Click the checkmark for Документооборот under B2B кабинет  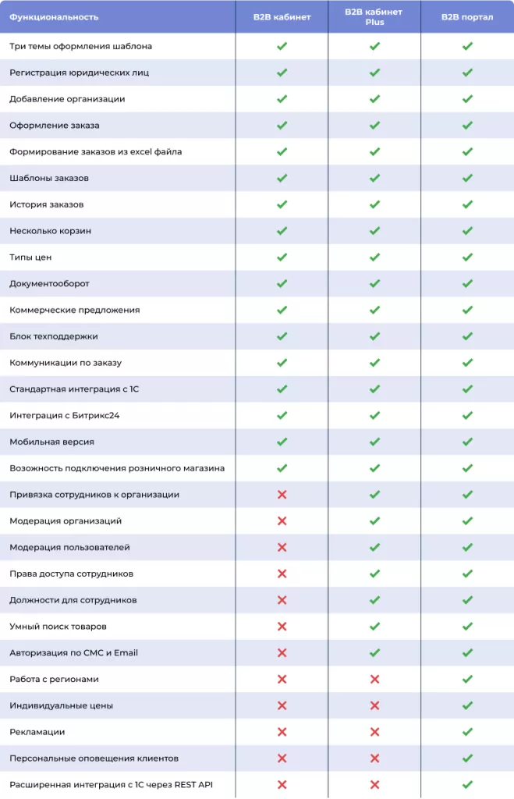click(x=282, y=283)
